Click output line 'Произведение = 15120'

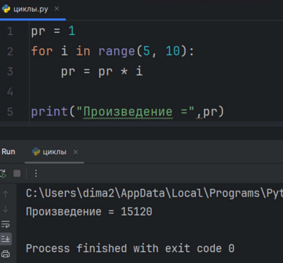(89, 211)
